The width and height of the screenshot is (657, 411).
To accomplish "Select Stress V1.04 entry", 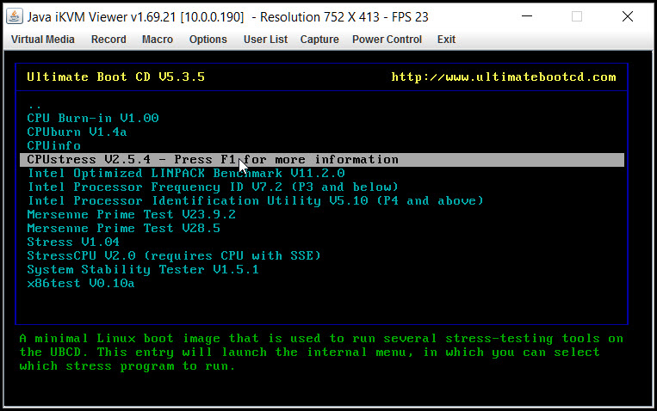I will coord(73,242).
